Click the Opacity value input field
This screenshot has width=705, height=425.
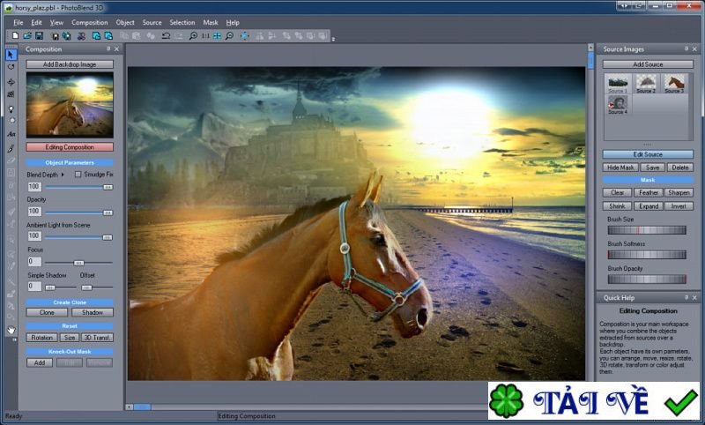[34, 212]
